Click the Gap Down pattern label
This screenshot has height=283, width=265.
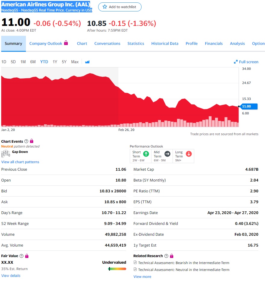click(x=20, y=152)
